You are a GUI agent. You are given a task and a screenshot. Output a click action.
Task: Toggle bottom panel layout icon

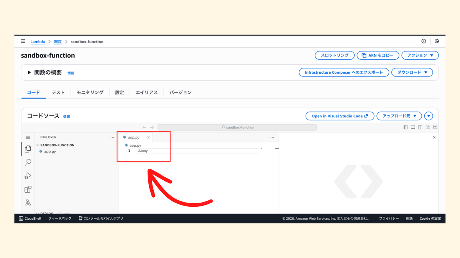pyautogui.click(x=413, y=127)
